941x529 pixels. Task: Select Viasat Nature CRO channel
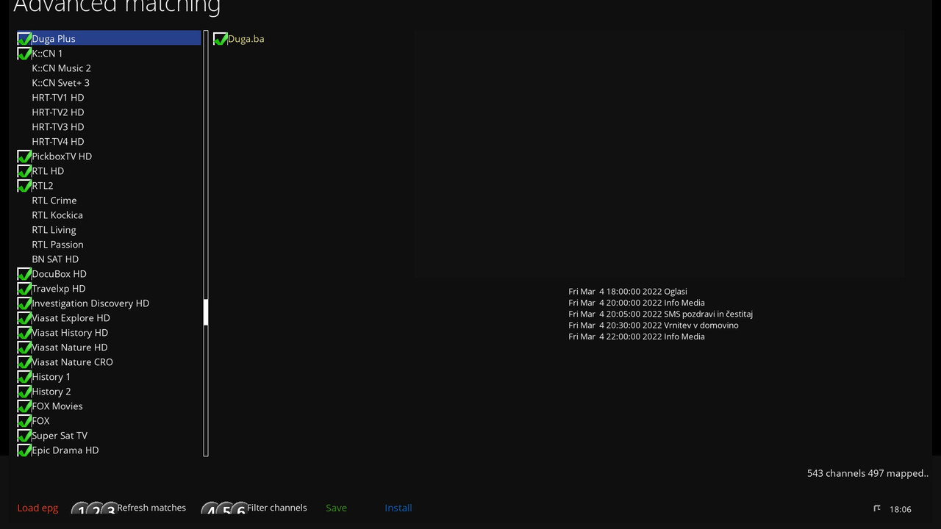click(x=109, y=361)
